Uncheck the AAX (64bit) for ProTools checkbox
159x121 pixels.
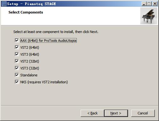[17, 41]
